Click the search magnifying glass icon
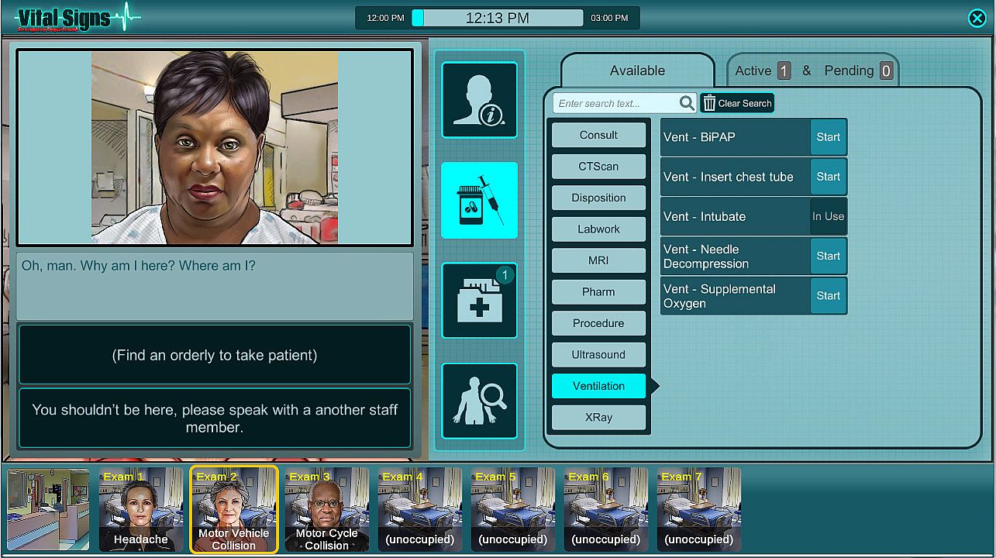 [687, 103]
